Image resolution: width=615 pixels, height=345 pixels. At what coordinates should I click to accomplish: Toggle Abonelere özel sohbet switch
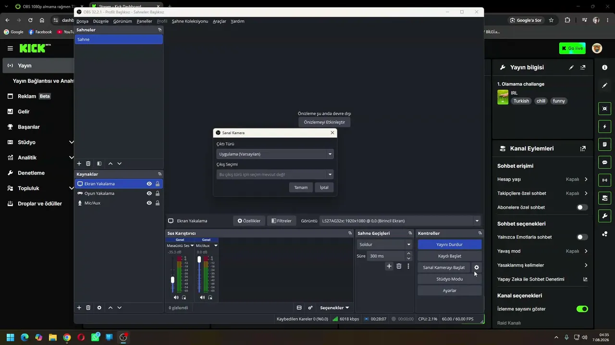582,207
